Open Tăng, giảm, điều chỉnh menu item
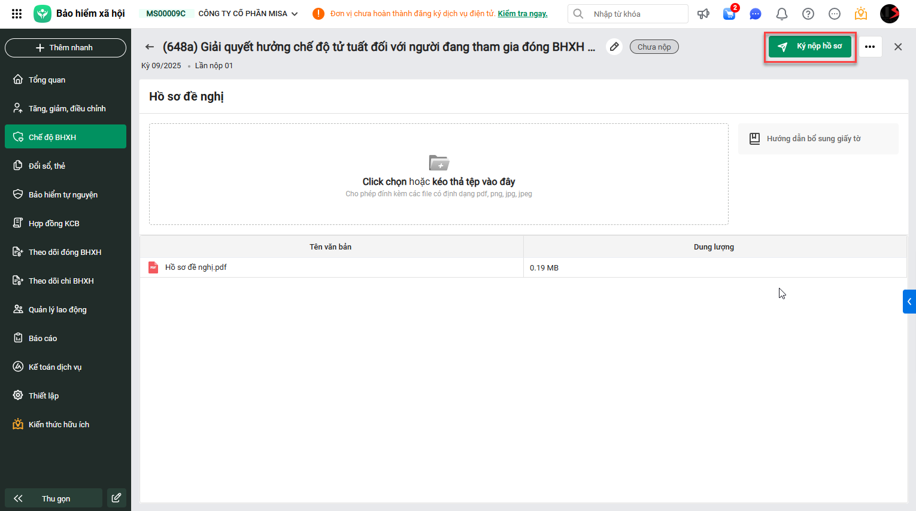The width and height of the screenshot is (916, 511). tap(65, 108)
